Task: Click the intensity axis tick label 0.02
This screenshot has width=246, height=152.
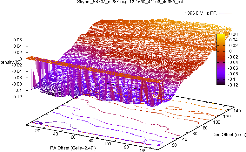Action: (x=17, y=52)
